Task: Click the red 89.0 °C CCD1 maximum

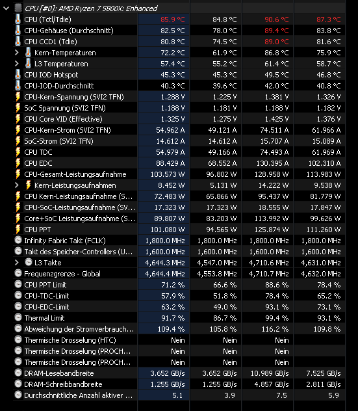Action: pyautogui.click(x=277, y=42)
